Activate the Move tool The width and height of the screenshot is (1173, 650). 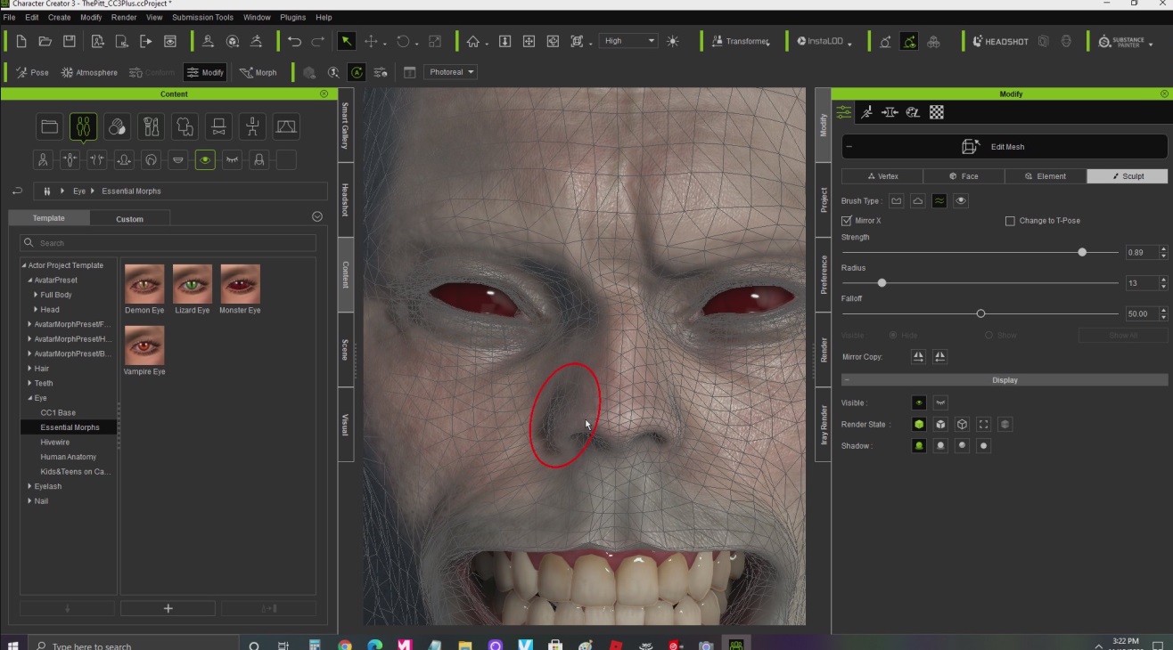(371, 41)
